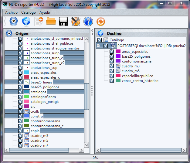Click table icon beside Destino cuadro_m3
This screenshot has height=163, width=190.
click(118, 66)
